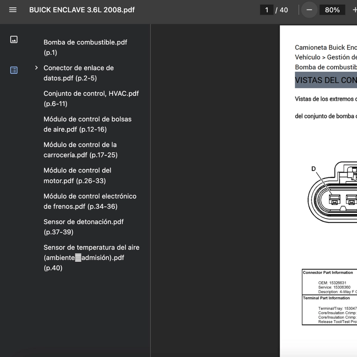357x357 pixels.
Task: Open Conector de enlace de datos.pdf bookmark
Action: click(79, 73)
